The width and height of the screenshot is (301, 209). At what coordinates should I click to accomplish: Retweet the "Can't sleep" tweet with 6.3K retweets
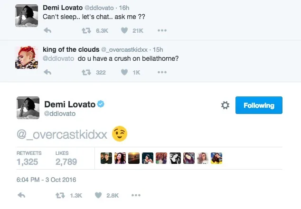86,31
